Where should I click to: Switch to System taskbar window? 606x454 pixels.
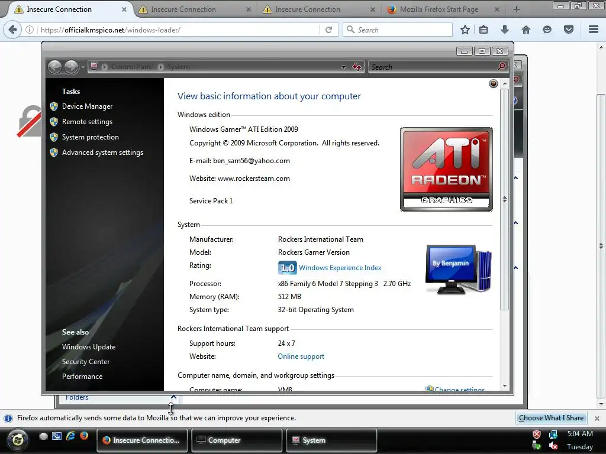point(331,440)
